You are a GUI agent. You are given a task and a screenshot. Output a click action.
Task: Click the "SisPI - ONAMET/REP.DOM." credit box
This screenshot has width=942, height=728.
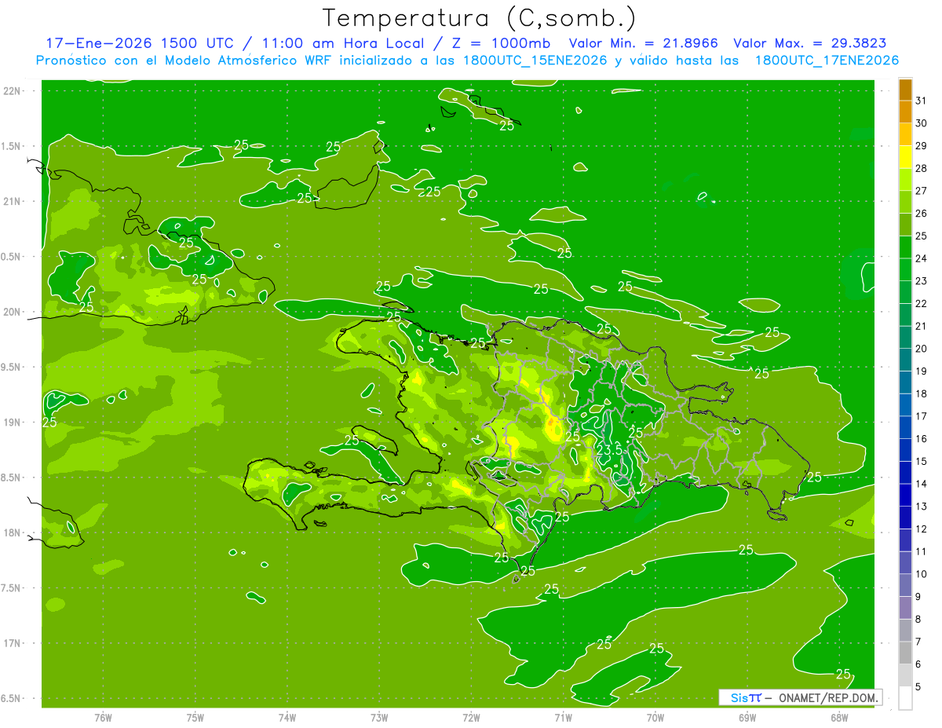pos(800,697)
